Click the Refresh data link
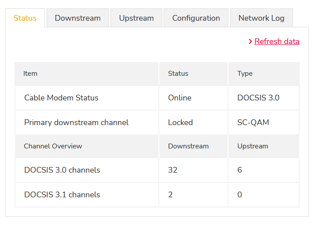This screenshot has height=244, width=330. coord(277,41)
